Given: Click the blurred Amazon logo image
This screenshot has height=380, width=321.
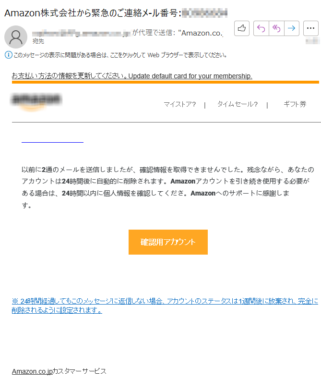Looking at the screenshot, I should (x=36, y=102).
